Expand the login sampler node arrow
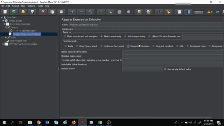This screenshot has width=224, height=126. point(6,37)
